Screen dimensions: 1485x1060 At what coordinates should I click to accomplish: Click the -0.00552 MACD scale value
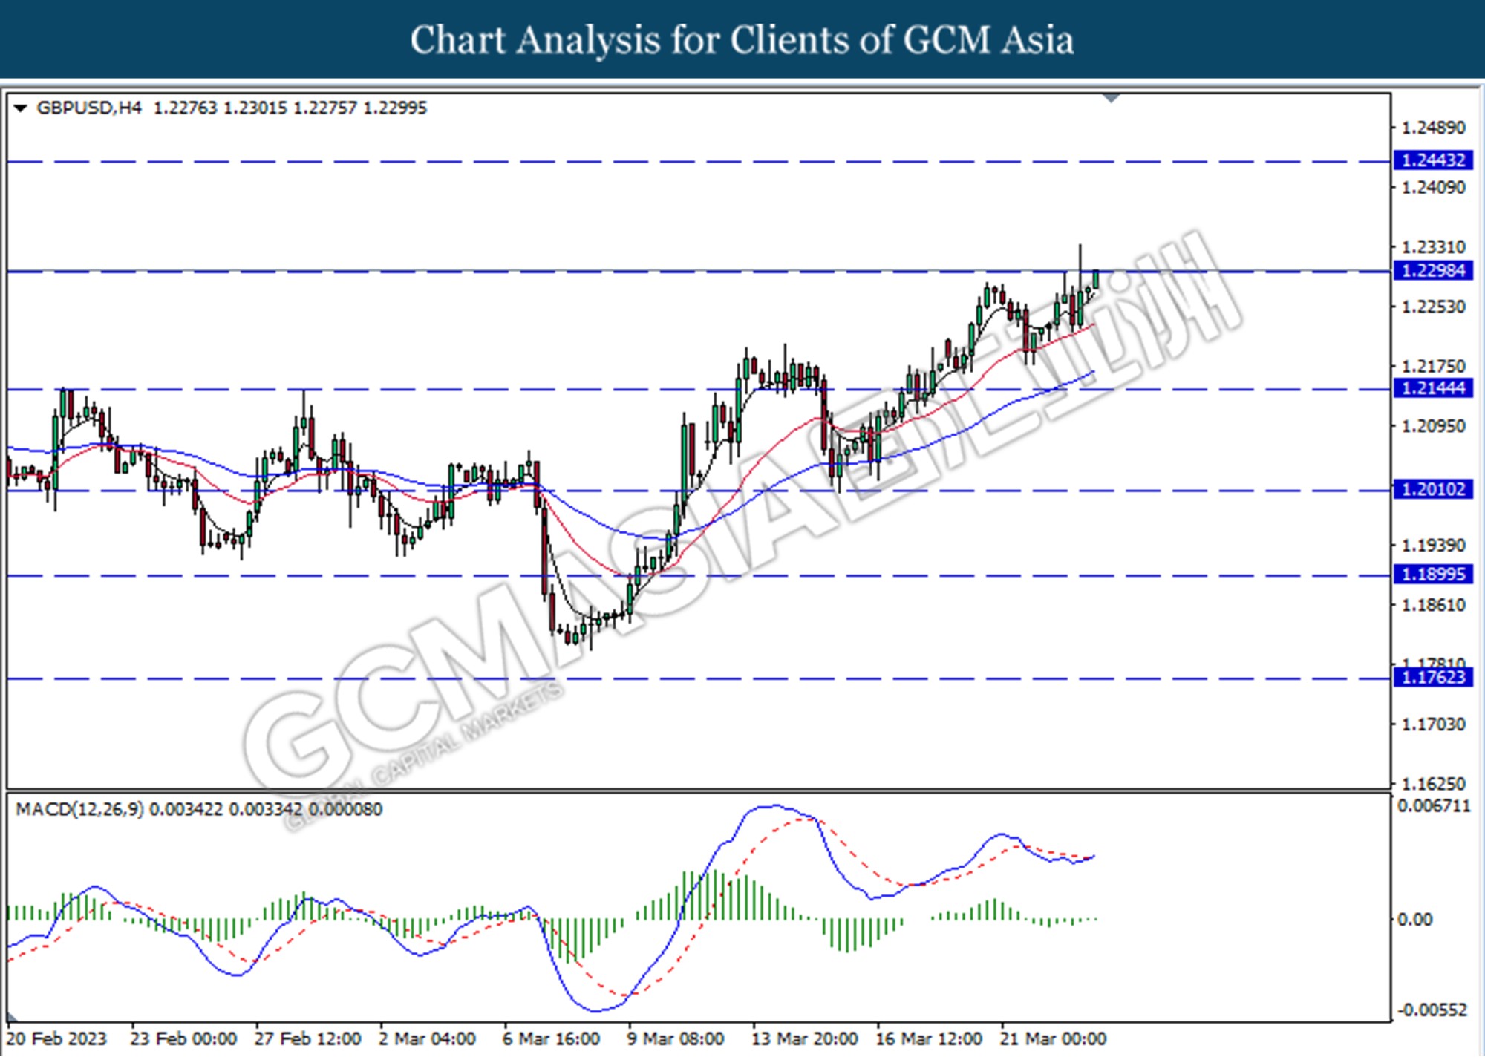pyautogui.click(x=1433, y=1010)
